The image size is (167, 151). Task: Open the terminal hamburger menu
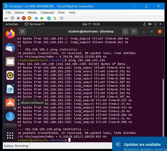(x=134, y=31)
